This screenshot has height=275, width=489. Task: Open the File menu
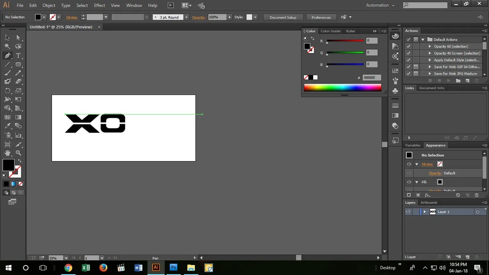point(20,5)
